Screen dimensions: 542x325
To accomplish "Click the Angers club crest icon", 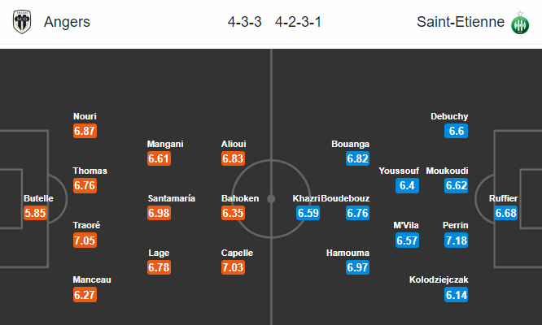I will [22, 22].
